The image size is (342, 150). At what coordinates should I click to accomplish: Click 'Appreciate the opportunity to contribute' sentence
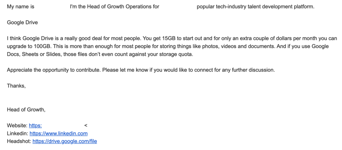point(53,70)
